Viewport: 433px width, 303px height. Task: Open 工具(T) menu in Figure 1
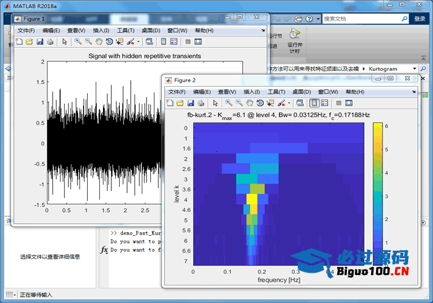tap(125, 30)
